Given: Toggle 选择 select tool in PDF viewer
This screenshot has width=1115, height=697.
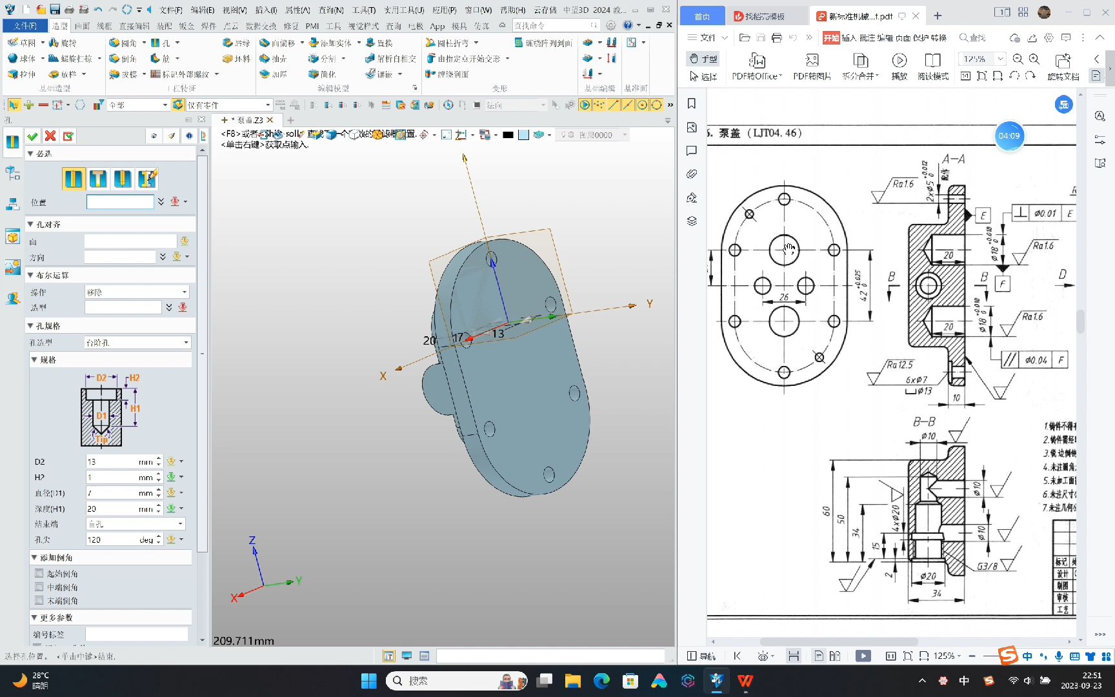Looking at the screenshot, I should 703,76.
